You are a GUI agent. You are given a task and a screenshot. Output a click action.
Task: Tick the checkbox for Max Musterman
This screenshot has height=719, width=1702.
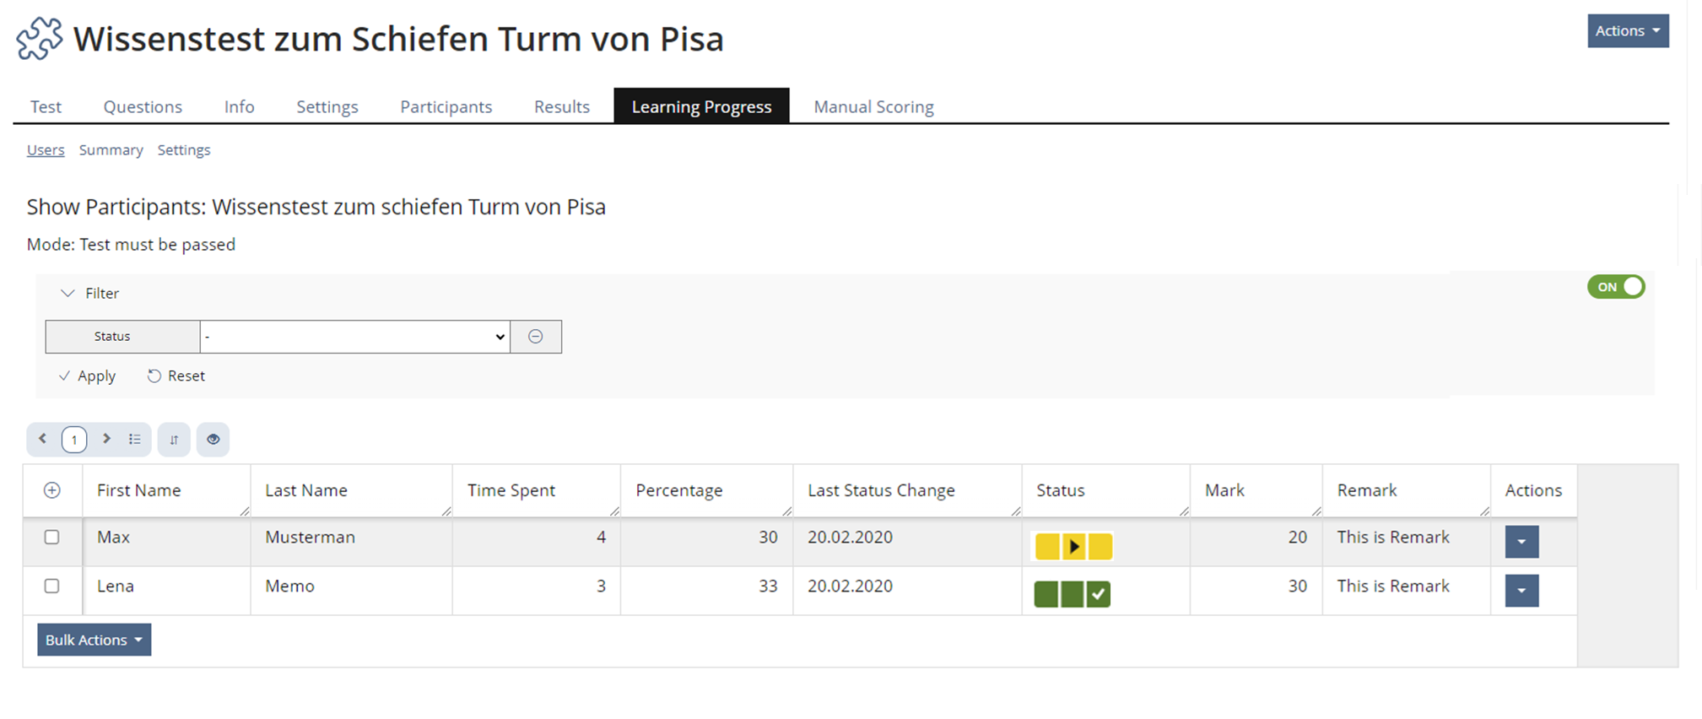(x=52, y=538)
